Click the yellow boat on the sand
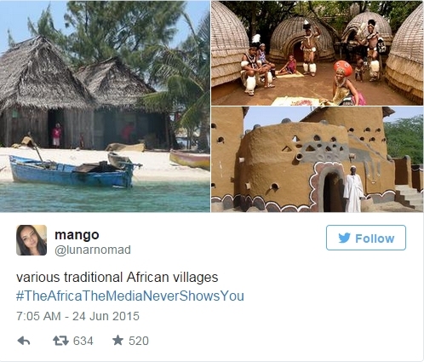The height and width of the screenshot is (362, 424). pos(190,159)
